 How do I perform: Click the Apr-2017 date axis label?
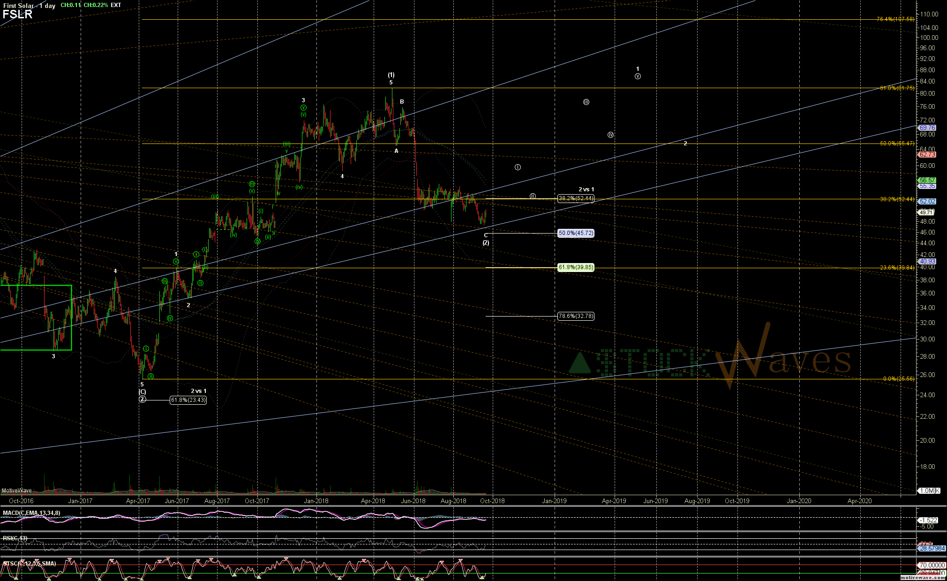[x=138, y=501]
